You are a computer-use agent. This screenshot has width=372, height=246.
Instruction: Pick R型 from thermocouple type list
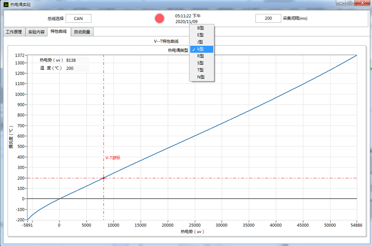point(201,56)
